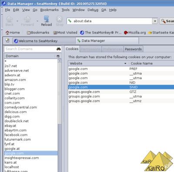The height and width of the screenshot is (172, 174).
Task: Select the futuremark.com domain
Action: [x=31, y=139]
